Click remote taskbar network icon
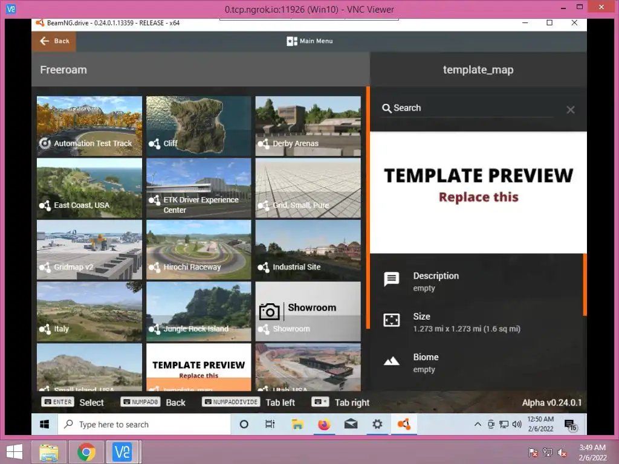This screenshot has height=464, width=619. pos(504,424)
